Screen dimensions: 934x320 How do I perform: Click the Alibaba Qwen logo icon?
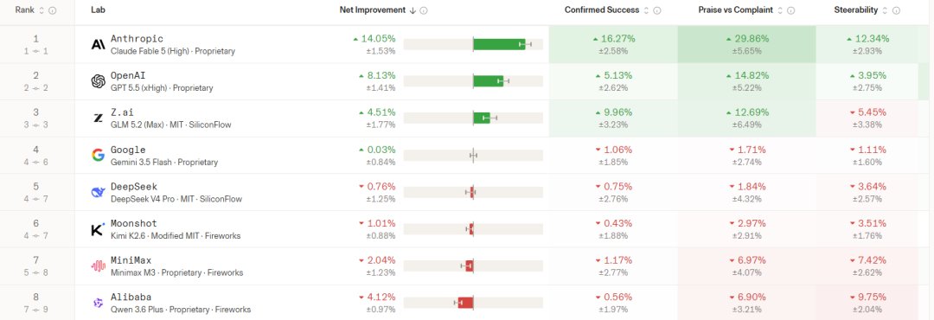coord(99,303)
